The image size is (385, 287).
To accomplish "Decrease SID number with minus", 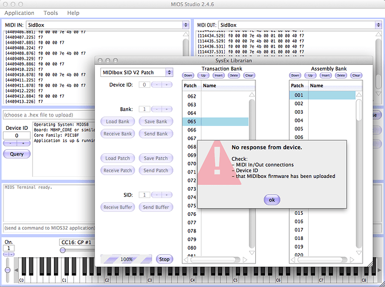I will [x=157, y=195].
